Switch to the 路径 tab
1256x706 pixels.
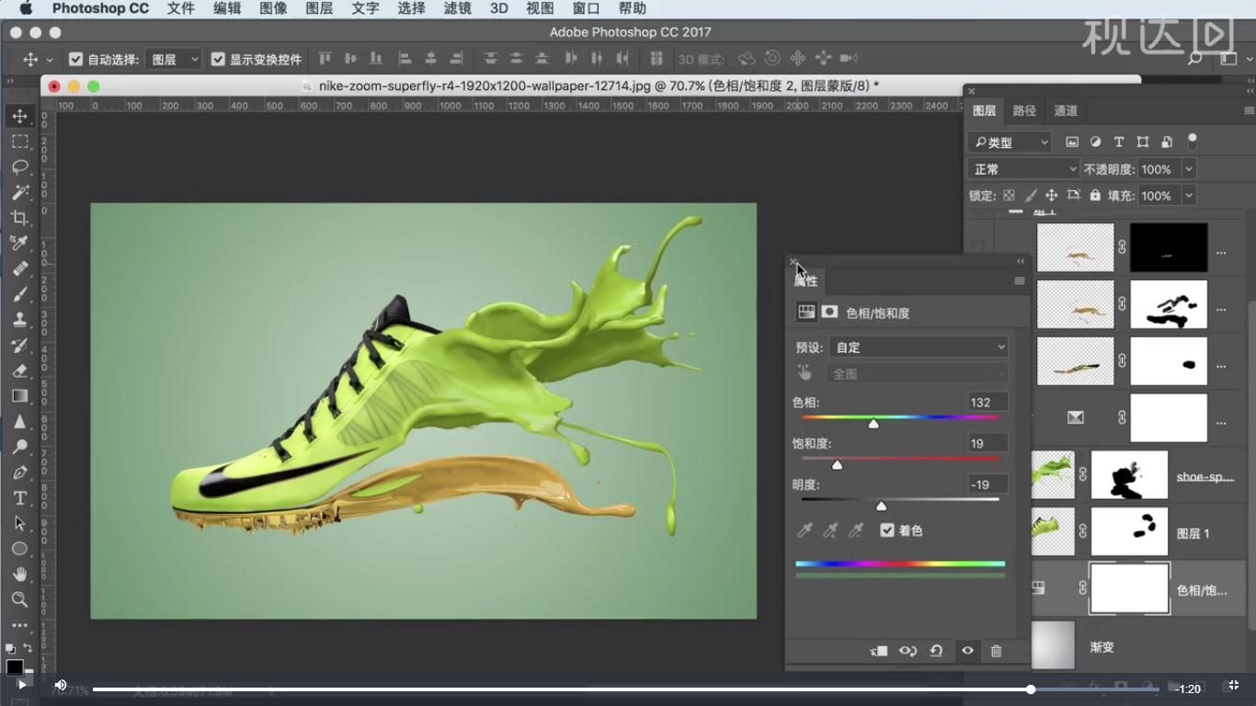click(x=1024, y=110)
